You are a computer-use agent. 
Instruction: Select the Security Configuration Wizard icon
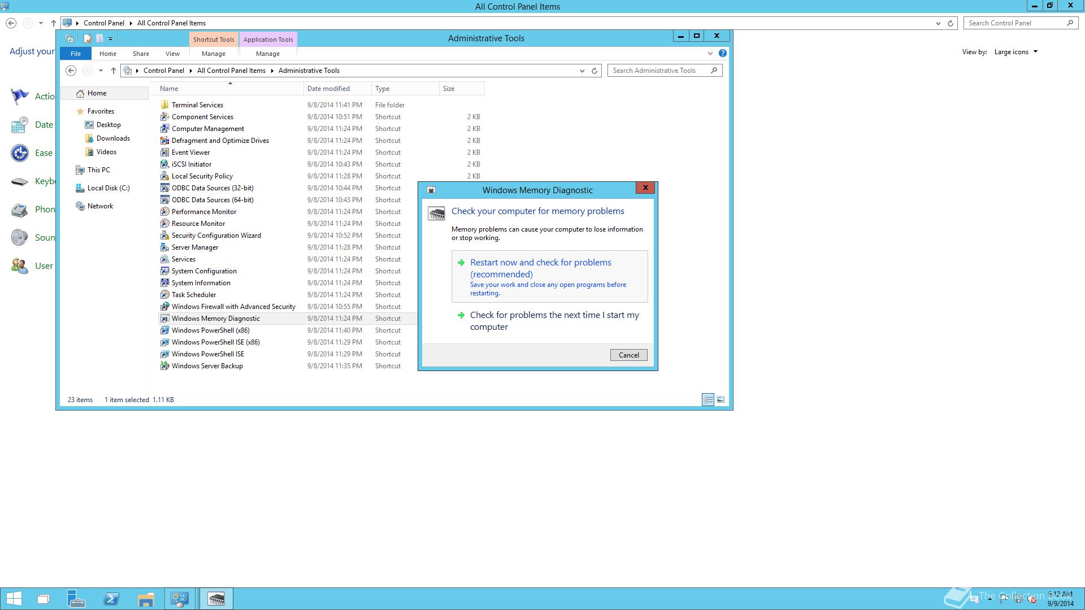[x=164, y=235]
